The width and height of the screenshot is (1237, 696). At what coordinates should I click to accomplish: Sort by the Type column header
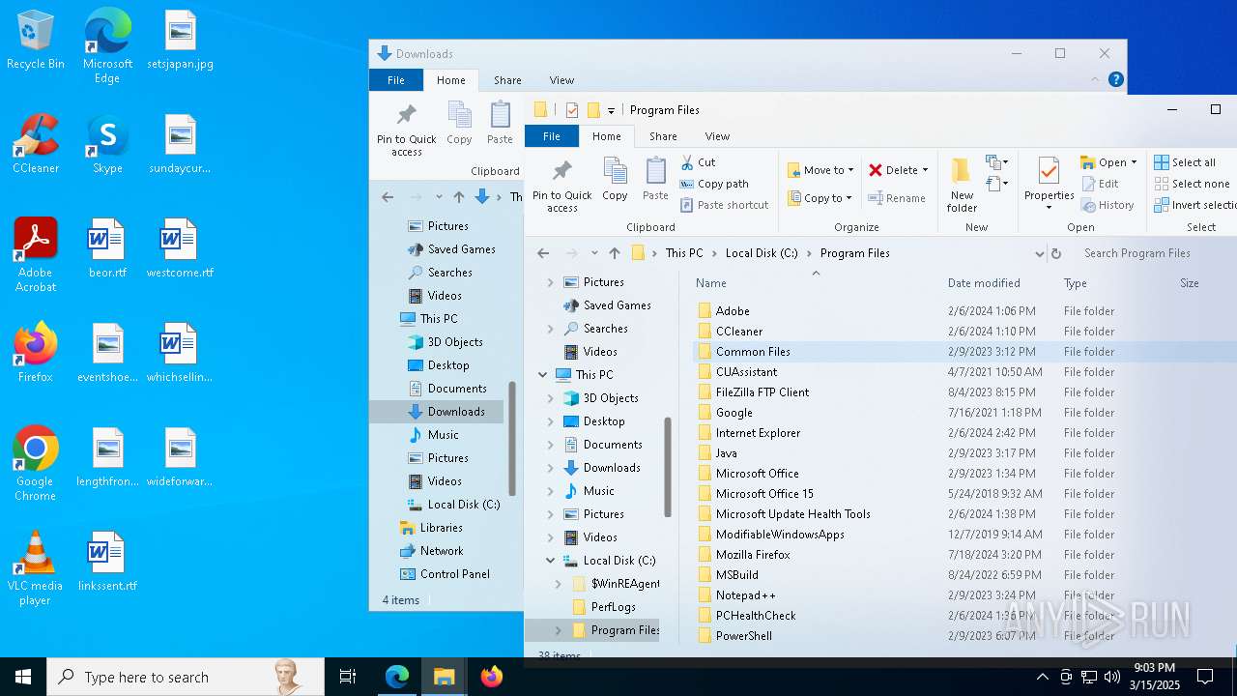pos(1076,283)
